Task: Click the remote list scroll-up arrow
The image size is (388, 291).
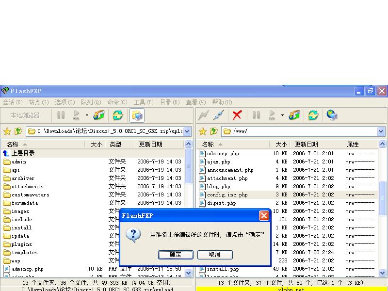Action: coord(382,144)
